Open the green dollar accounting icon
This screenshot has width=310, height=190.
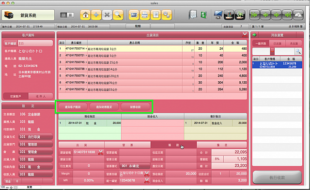tap(203, 15)
